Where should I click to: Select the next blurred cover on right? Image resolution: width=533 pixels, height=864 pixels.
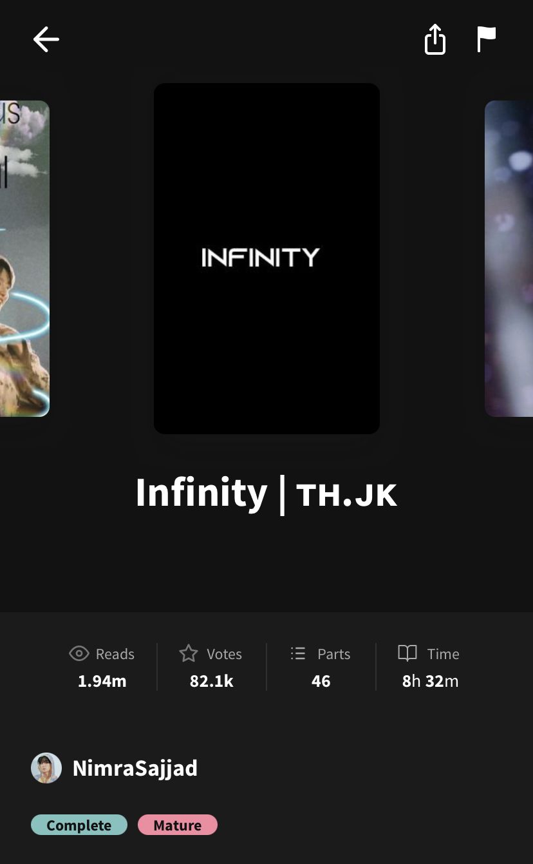(x=509, y=258)
